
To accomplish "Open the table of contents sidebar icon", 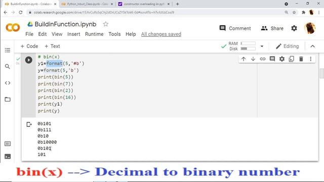I will click(x=8, y=50).
